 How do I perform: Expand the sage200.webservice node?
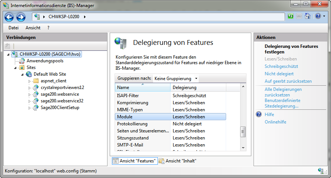click(29, 95)
